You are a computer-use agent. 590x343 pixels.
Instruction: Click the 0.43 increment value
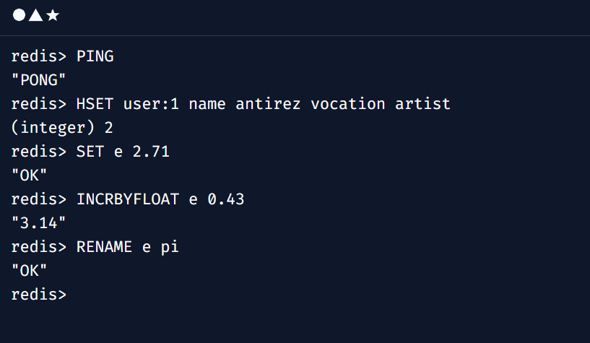pos(226,199)
